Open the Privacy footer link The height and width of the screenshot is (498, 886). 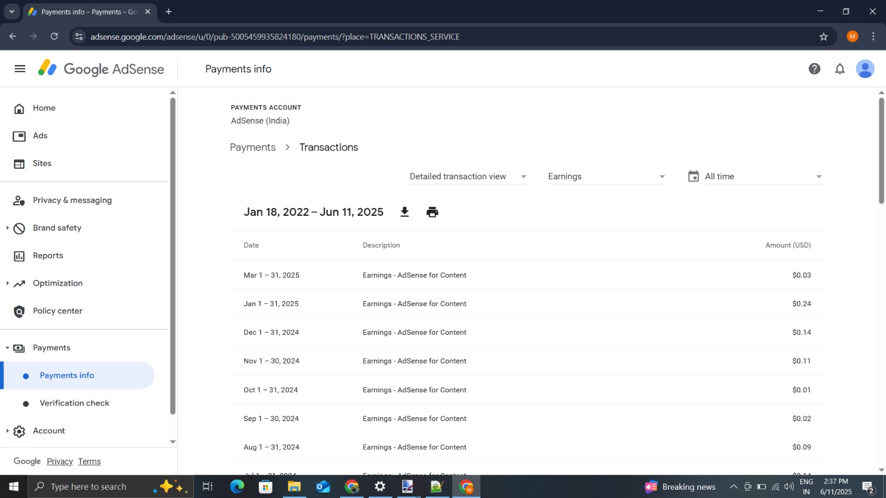[60, 461]
